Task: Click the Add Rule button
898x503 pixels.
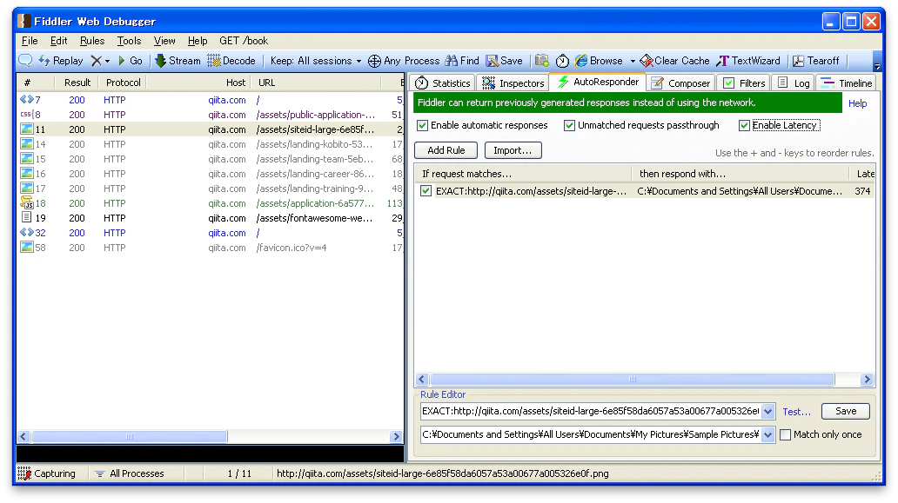Action: coord(446,150)
